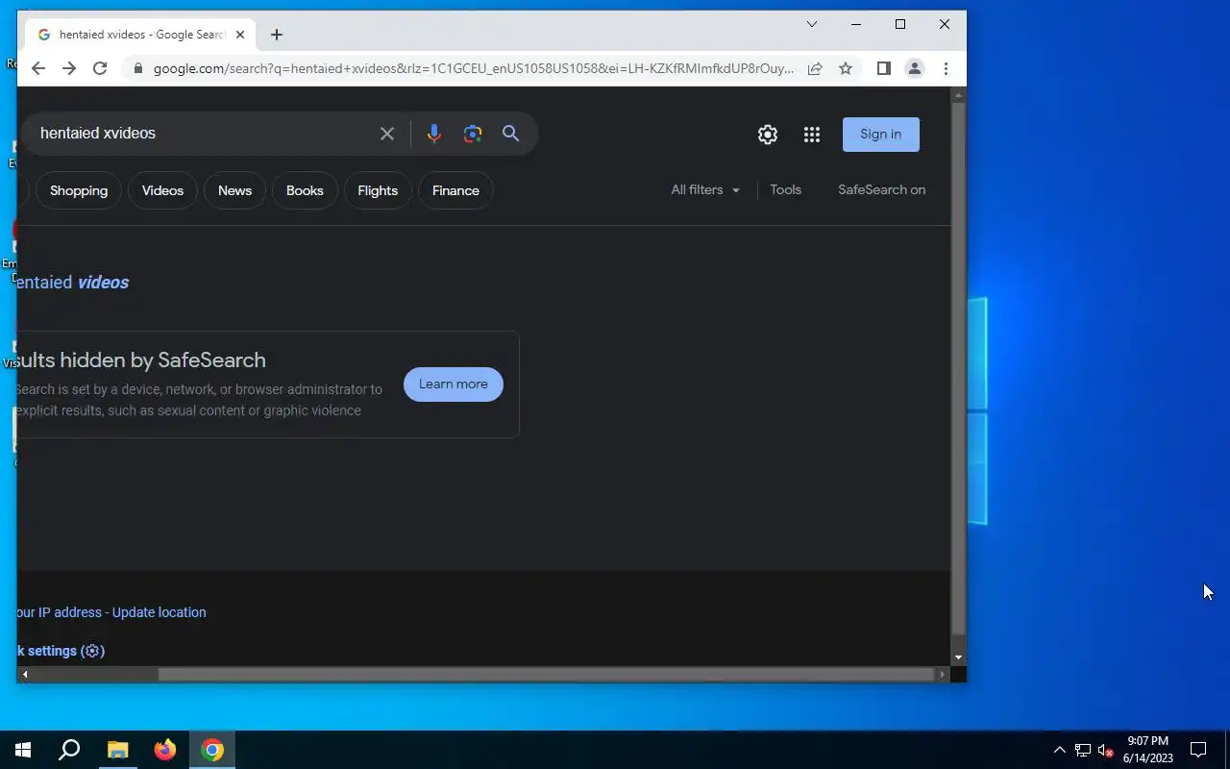Bookmark this tab with the star icon
The height and width of the screenshot is (769, 1230).
tap(846, 68)
